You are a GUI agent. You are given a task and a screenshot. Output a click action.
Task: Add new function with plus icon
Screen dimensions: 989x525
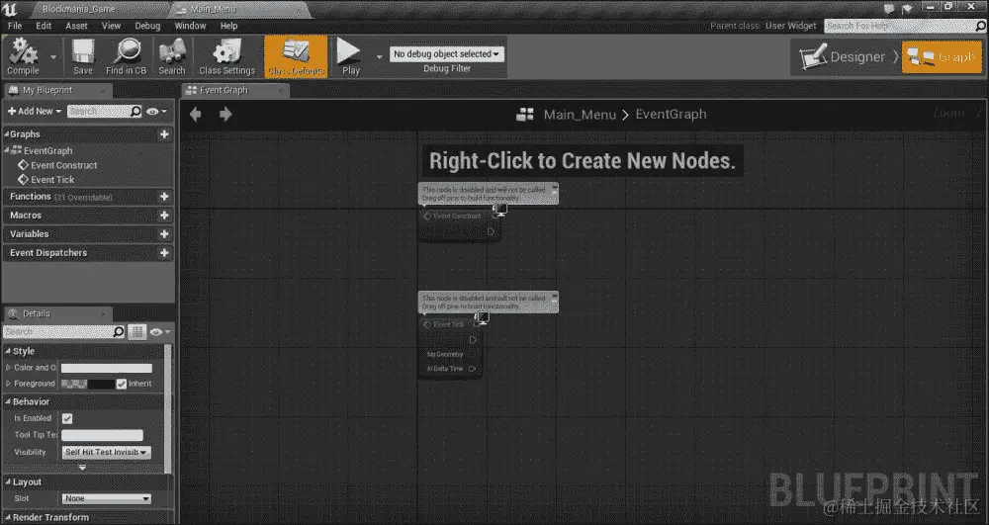click(164, 197)
